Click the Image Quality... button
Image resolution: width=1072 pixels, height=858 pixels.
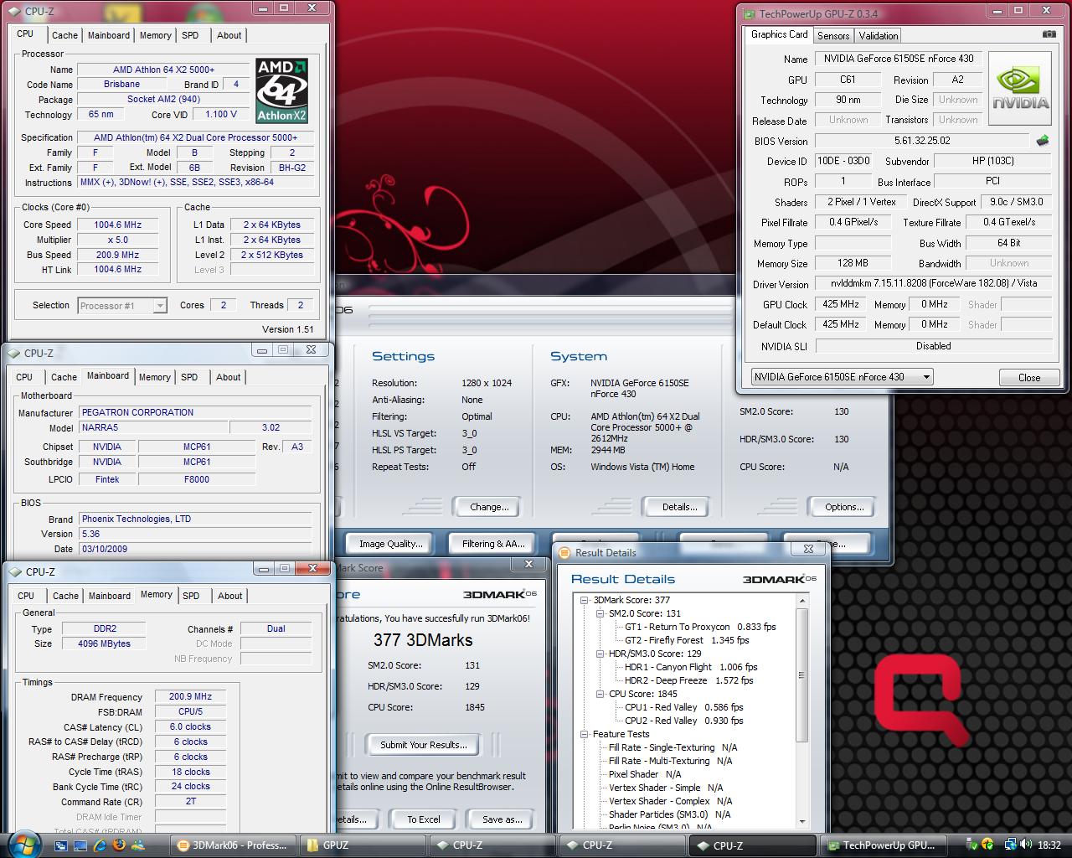click(390, 544)
